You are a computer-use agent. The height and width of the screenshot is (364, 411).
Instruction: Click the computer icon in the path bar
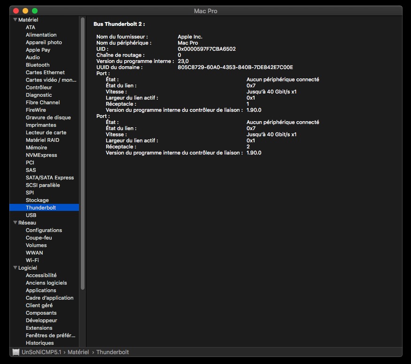click(x=16, y=352)
